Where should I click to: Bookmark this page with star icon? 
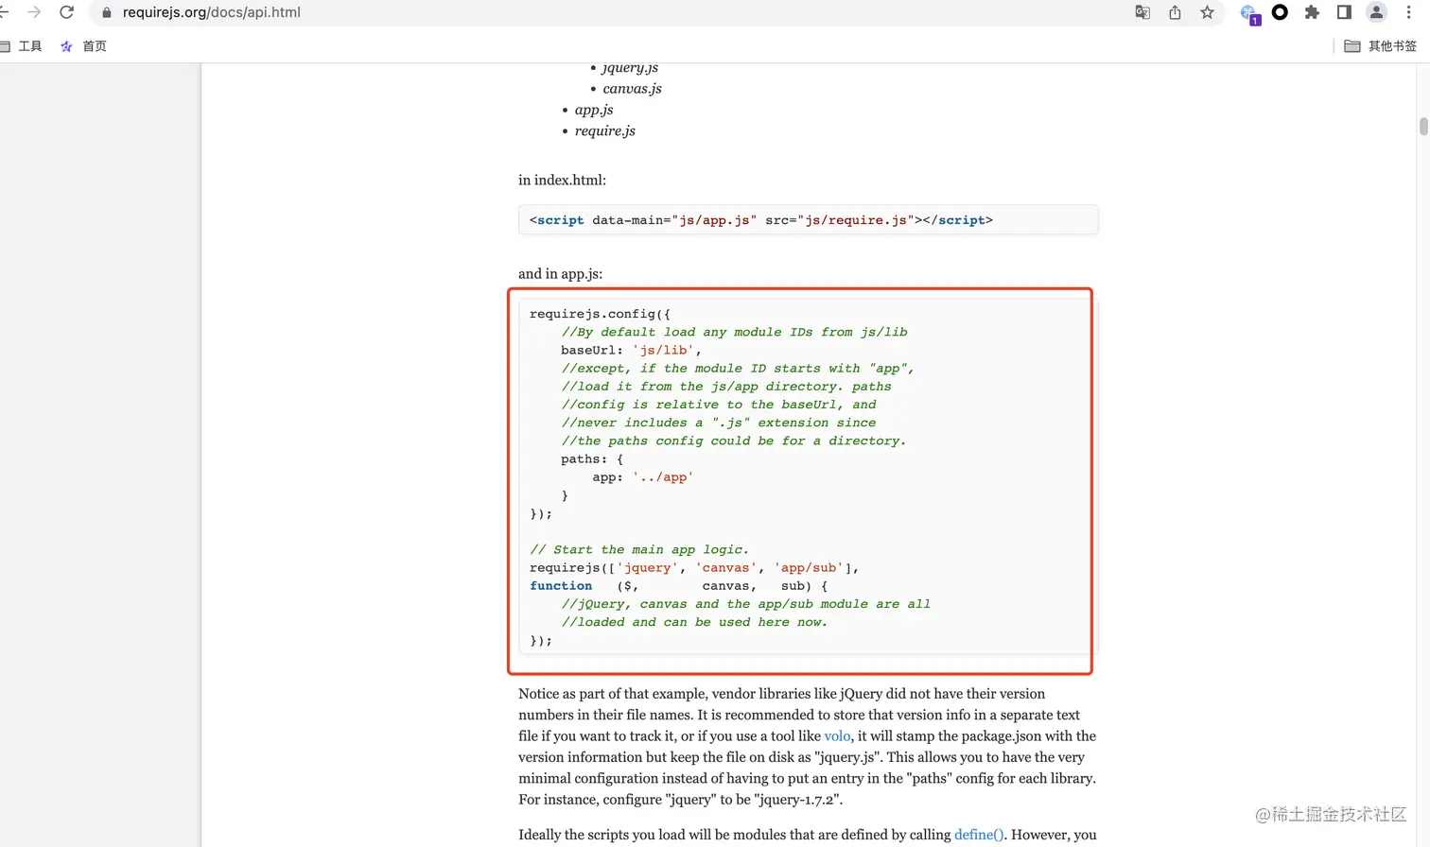[1207, 12]
